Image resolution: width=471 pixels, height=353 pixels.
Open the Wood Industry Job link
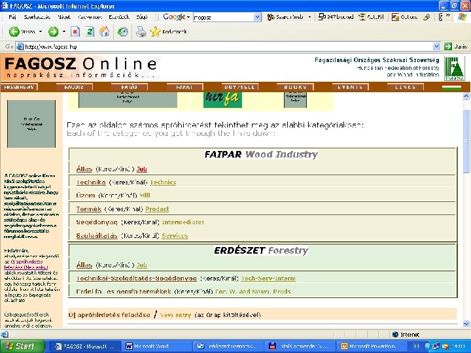[142, 169]
